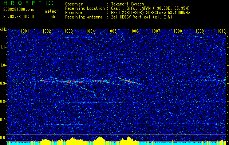Select the filename 2508281000.png
This screenshot has width=229, height=145.
[19, 10]
